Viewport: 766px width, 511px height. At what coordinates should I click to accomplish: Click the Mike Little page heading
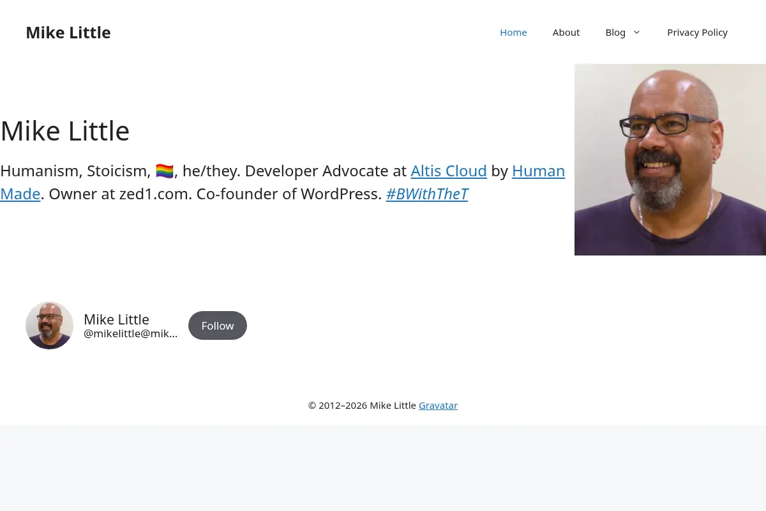65,131
